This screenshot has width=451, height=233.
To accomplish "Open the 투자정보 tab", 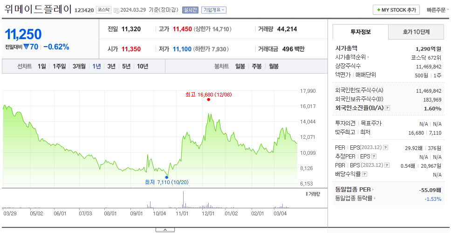I will click(x=361, y=32).
